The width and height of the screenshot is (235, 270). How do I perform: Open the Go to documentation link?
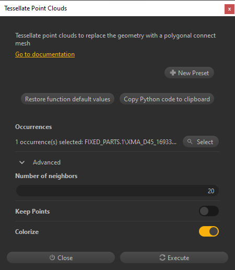[45, 54]
